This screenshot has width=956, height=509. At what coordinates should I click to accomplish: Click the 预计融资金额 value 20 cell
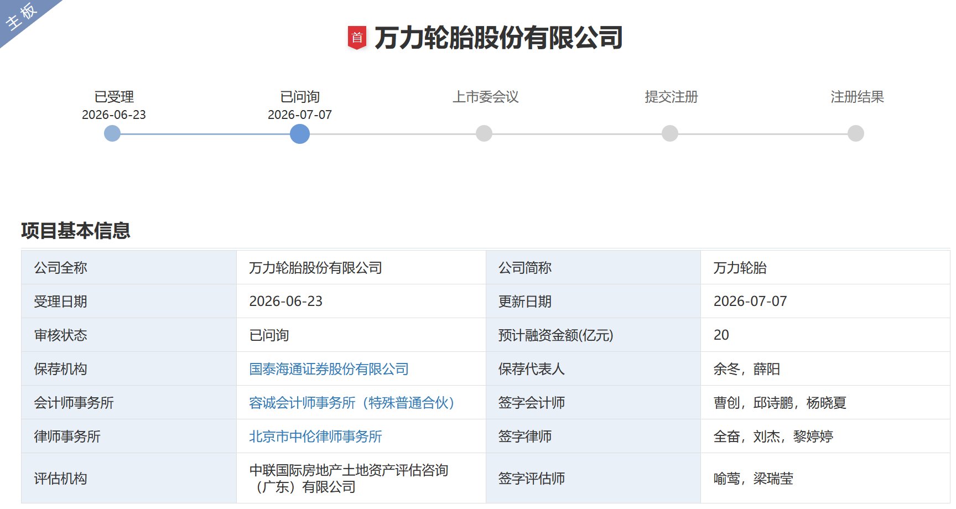(x=825, y=335)
